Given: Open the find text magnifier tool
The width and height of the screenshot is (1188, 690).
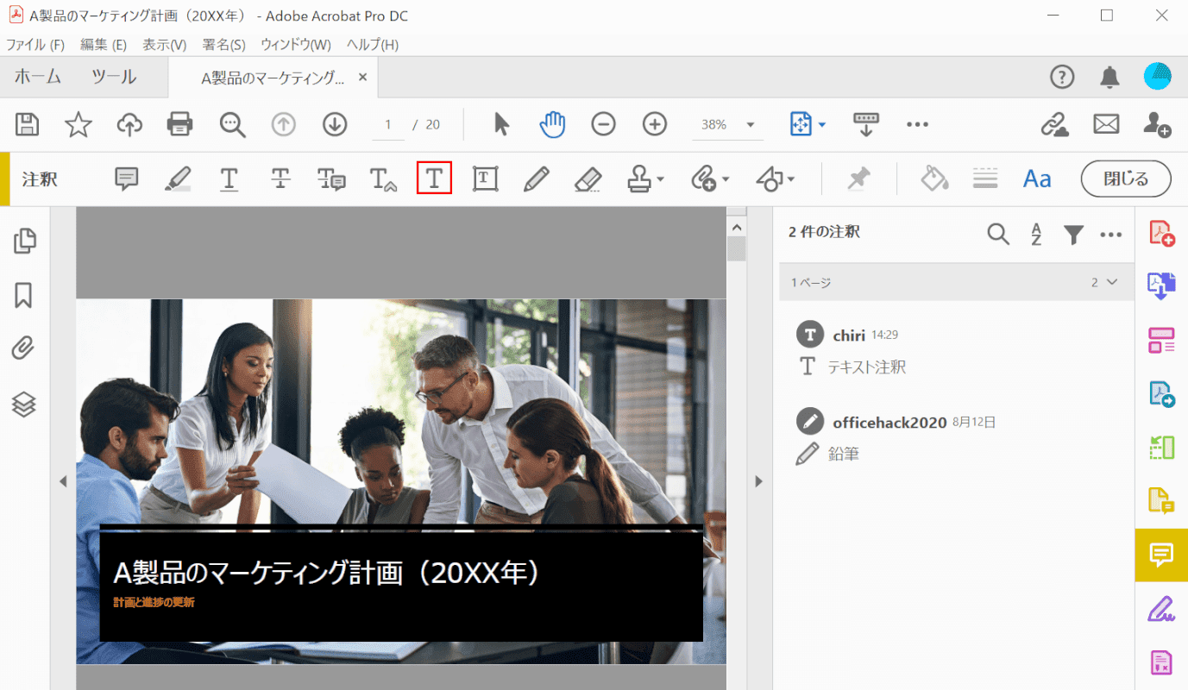Looking at the screenshot, I should tap(232, 124).
